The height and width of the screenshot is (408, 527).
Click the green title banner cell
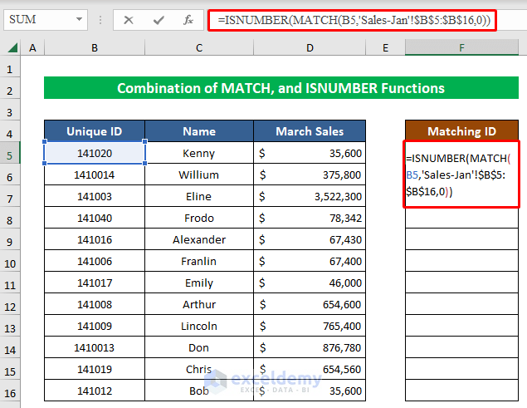point(281,88)
